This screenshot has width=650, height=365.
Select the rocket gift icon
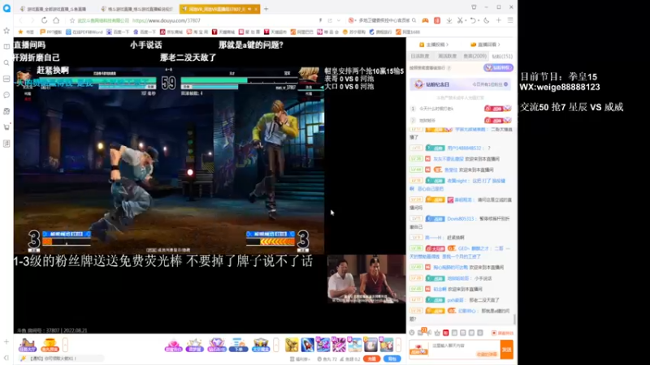[x=307, y=345]
